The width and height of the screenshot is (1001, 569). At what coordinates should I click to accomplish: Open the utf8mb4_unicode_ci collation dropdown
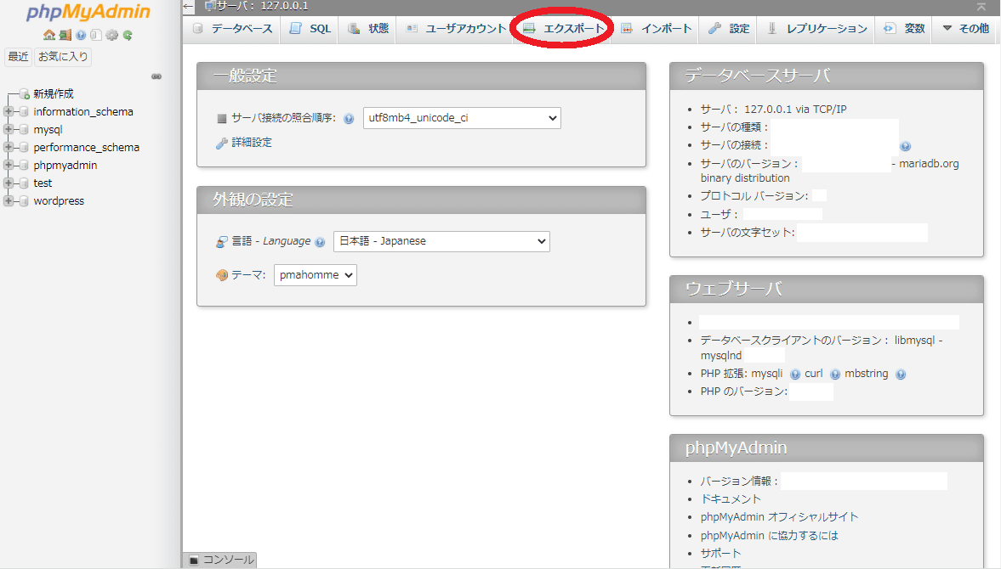coord(462,118)
